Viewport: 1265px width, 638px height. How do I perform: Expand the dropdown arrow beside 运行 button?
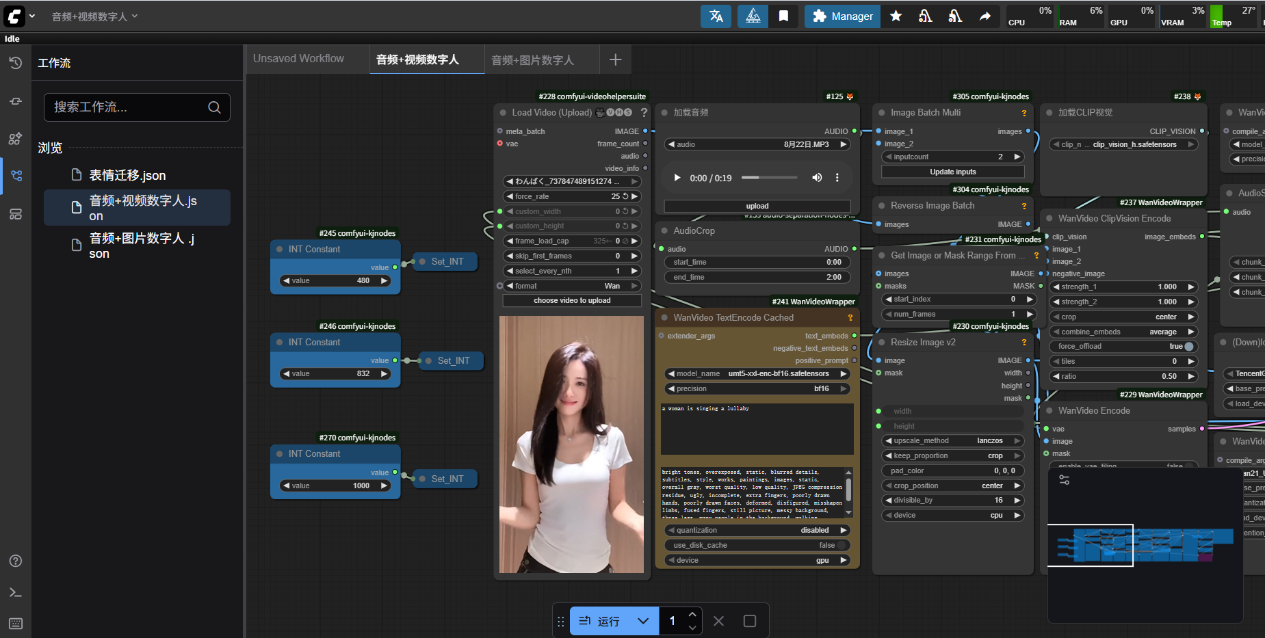(x=642, y=621)
